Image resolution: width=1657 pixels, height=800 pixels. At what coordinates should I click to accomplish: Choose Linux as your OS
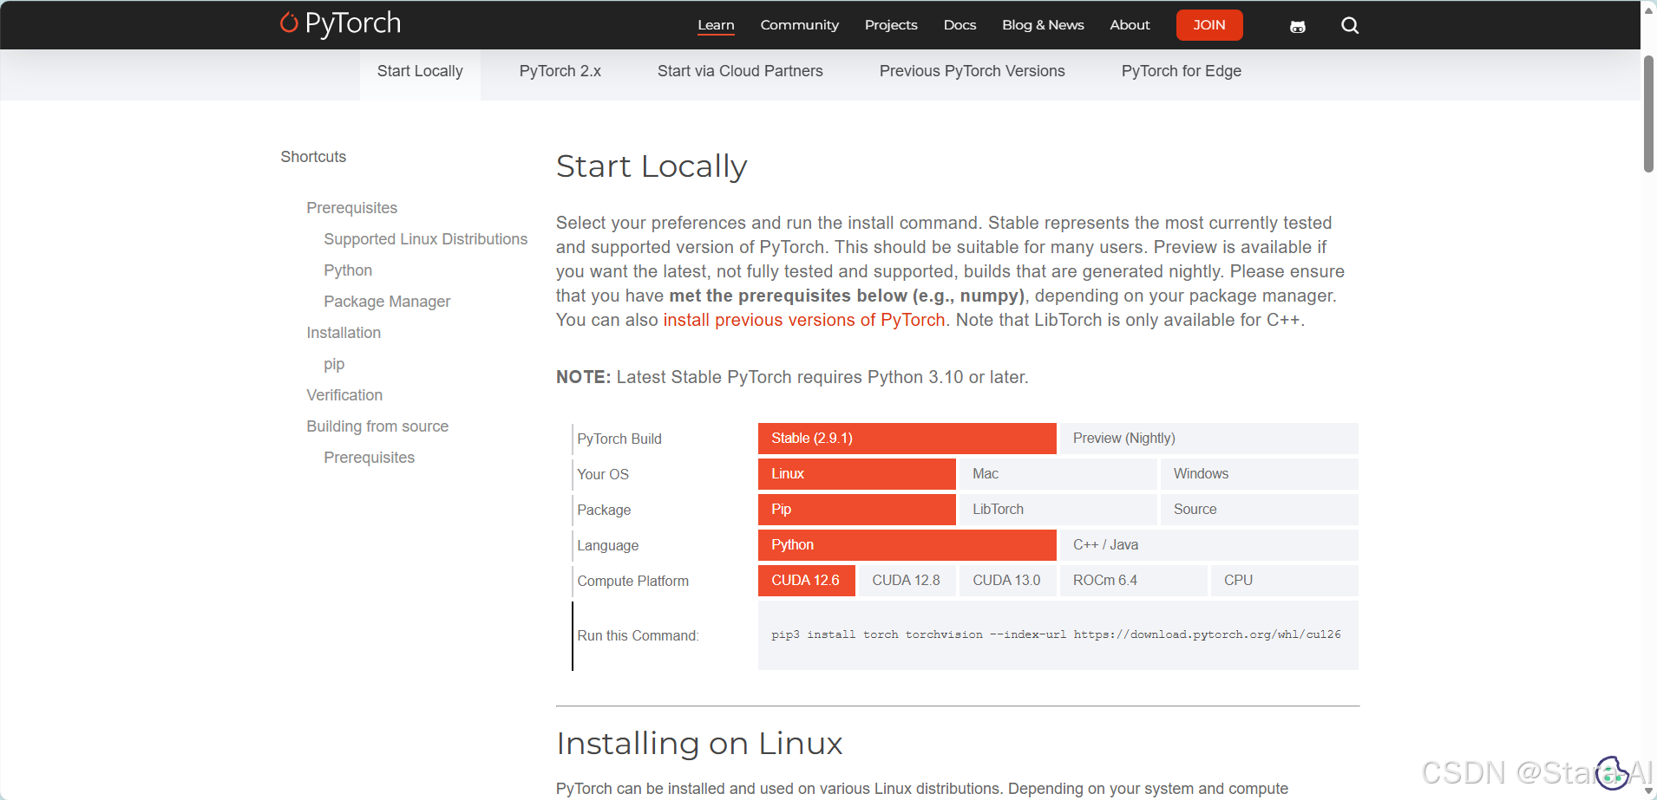click(856, 474)
